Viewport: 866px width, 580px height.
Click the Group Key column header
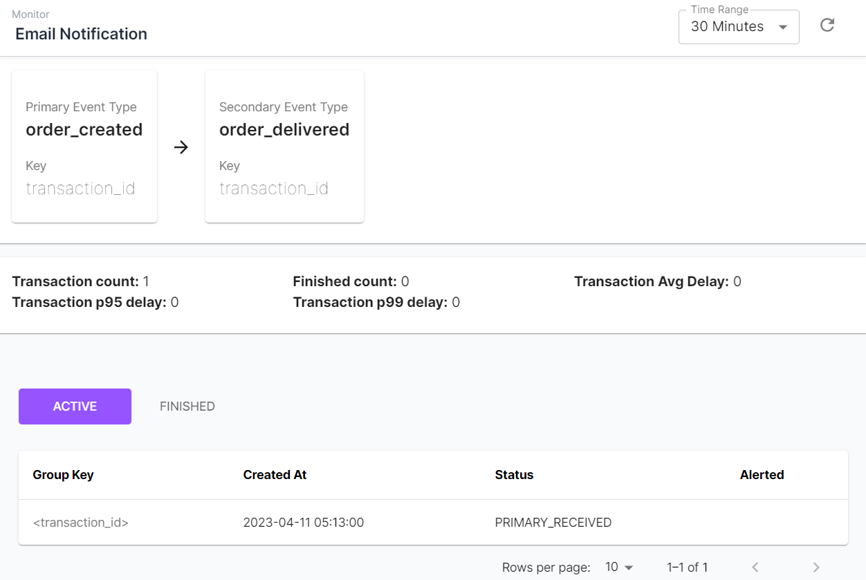[x=63, y=475]
